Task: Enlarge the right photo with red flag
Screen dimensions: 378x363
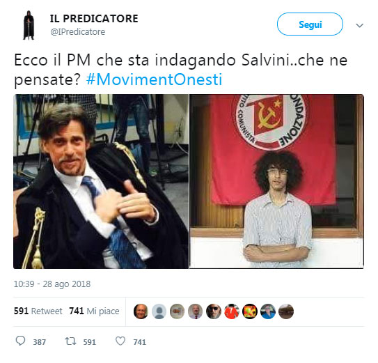Action: pos(277,181)
